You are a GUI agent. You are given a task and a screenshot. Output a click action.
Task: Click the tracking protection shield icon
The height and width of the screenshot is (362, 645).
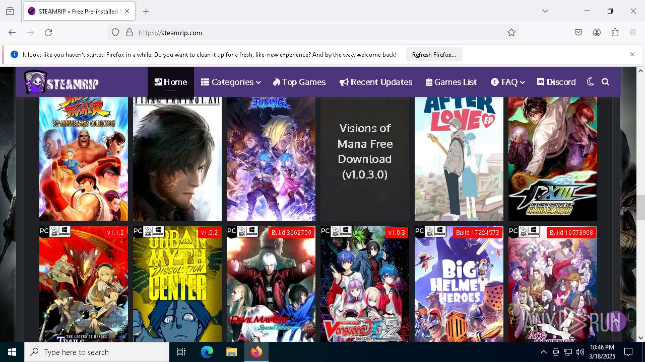[115, 33]
